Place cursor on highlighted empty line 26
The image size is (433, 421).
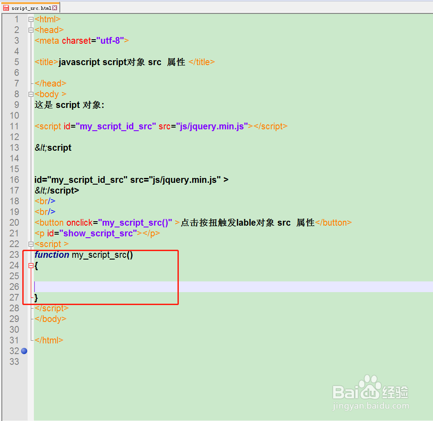pos(233,287)
